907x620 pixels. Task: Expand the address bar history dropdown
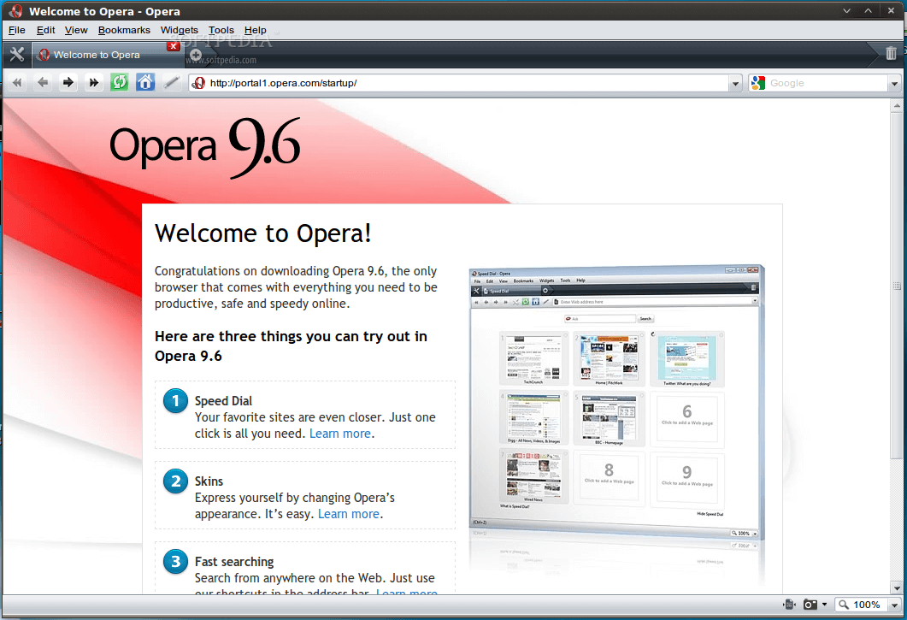coord(735,84)
